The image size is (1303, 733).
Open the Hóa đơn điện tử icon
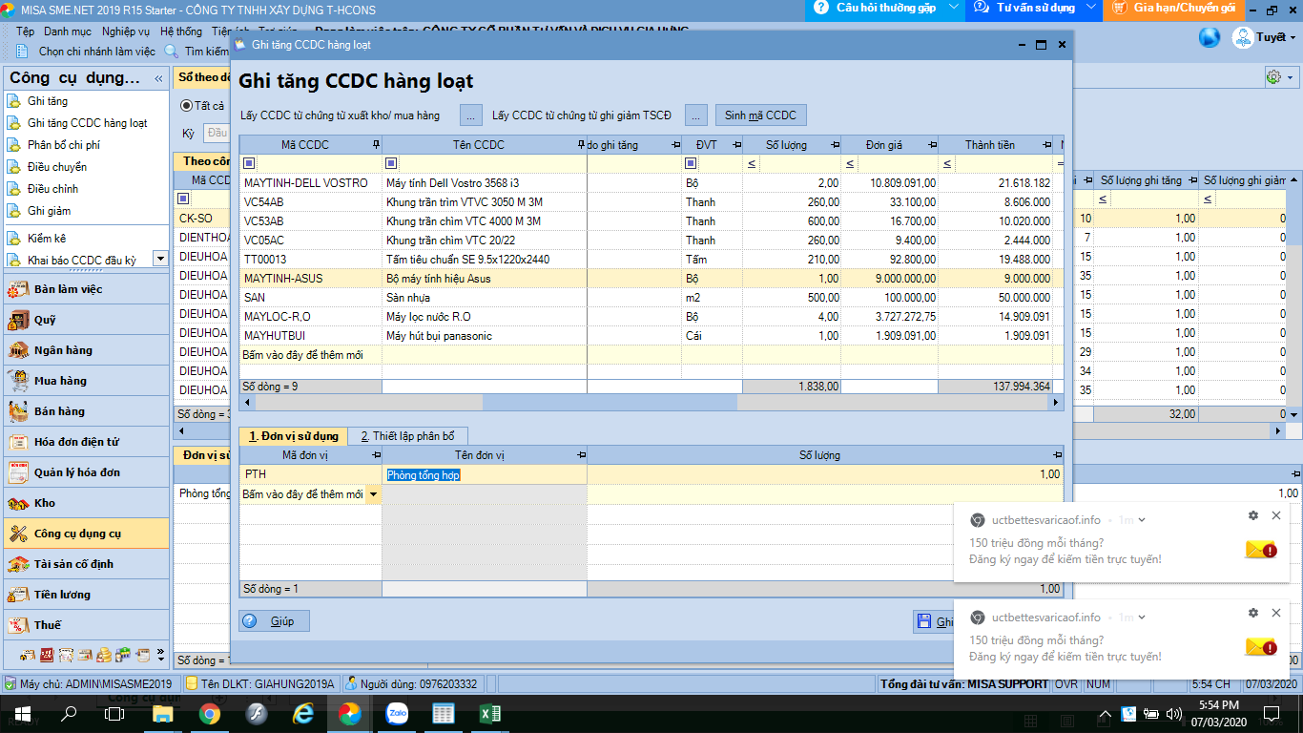coord(18,442)
